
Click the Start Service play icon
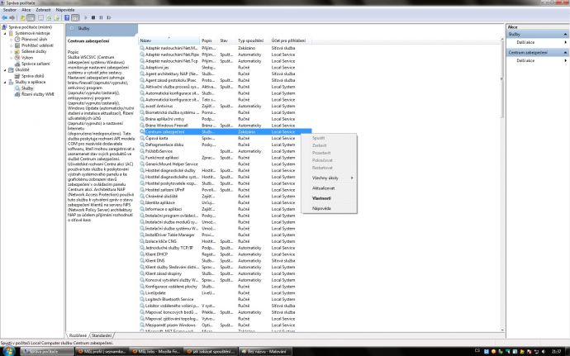[x=86, y=17]
